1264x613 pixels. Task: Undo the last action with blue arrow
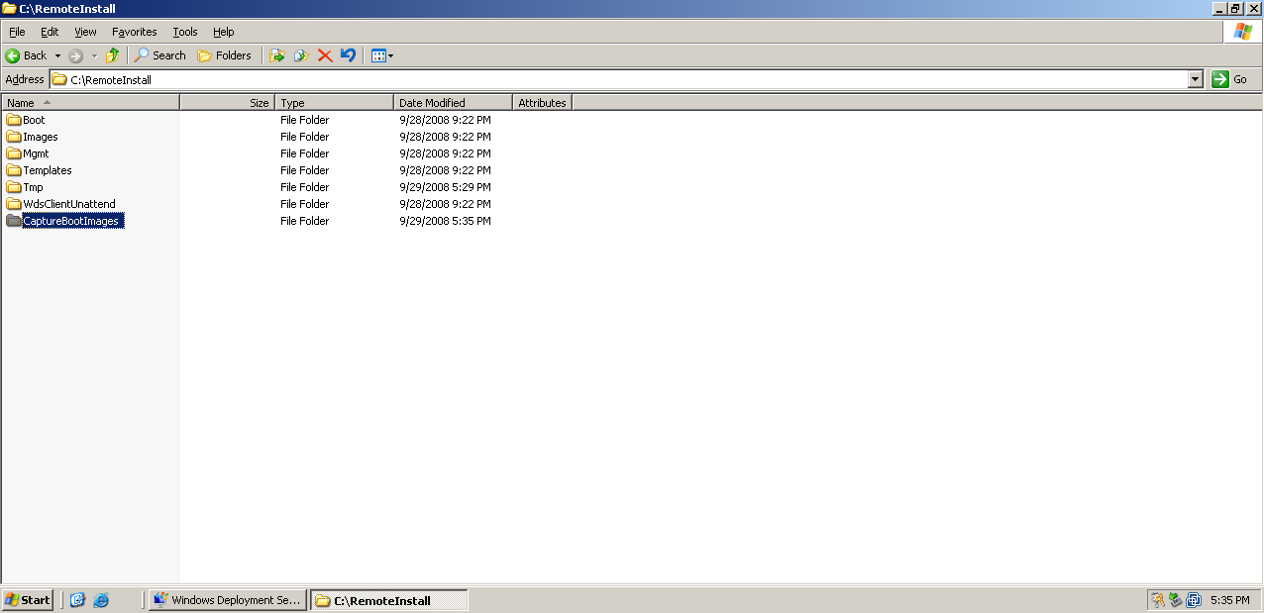[348, 55]
